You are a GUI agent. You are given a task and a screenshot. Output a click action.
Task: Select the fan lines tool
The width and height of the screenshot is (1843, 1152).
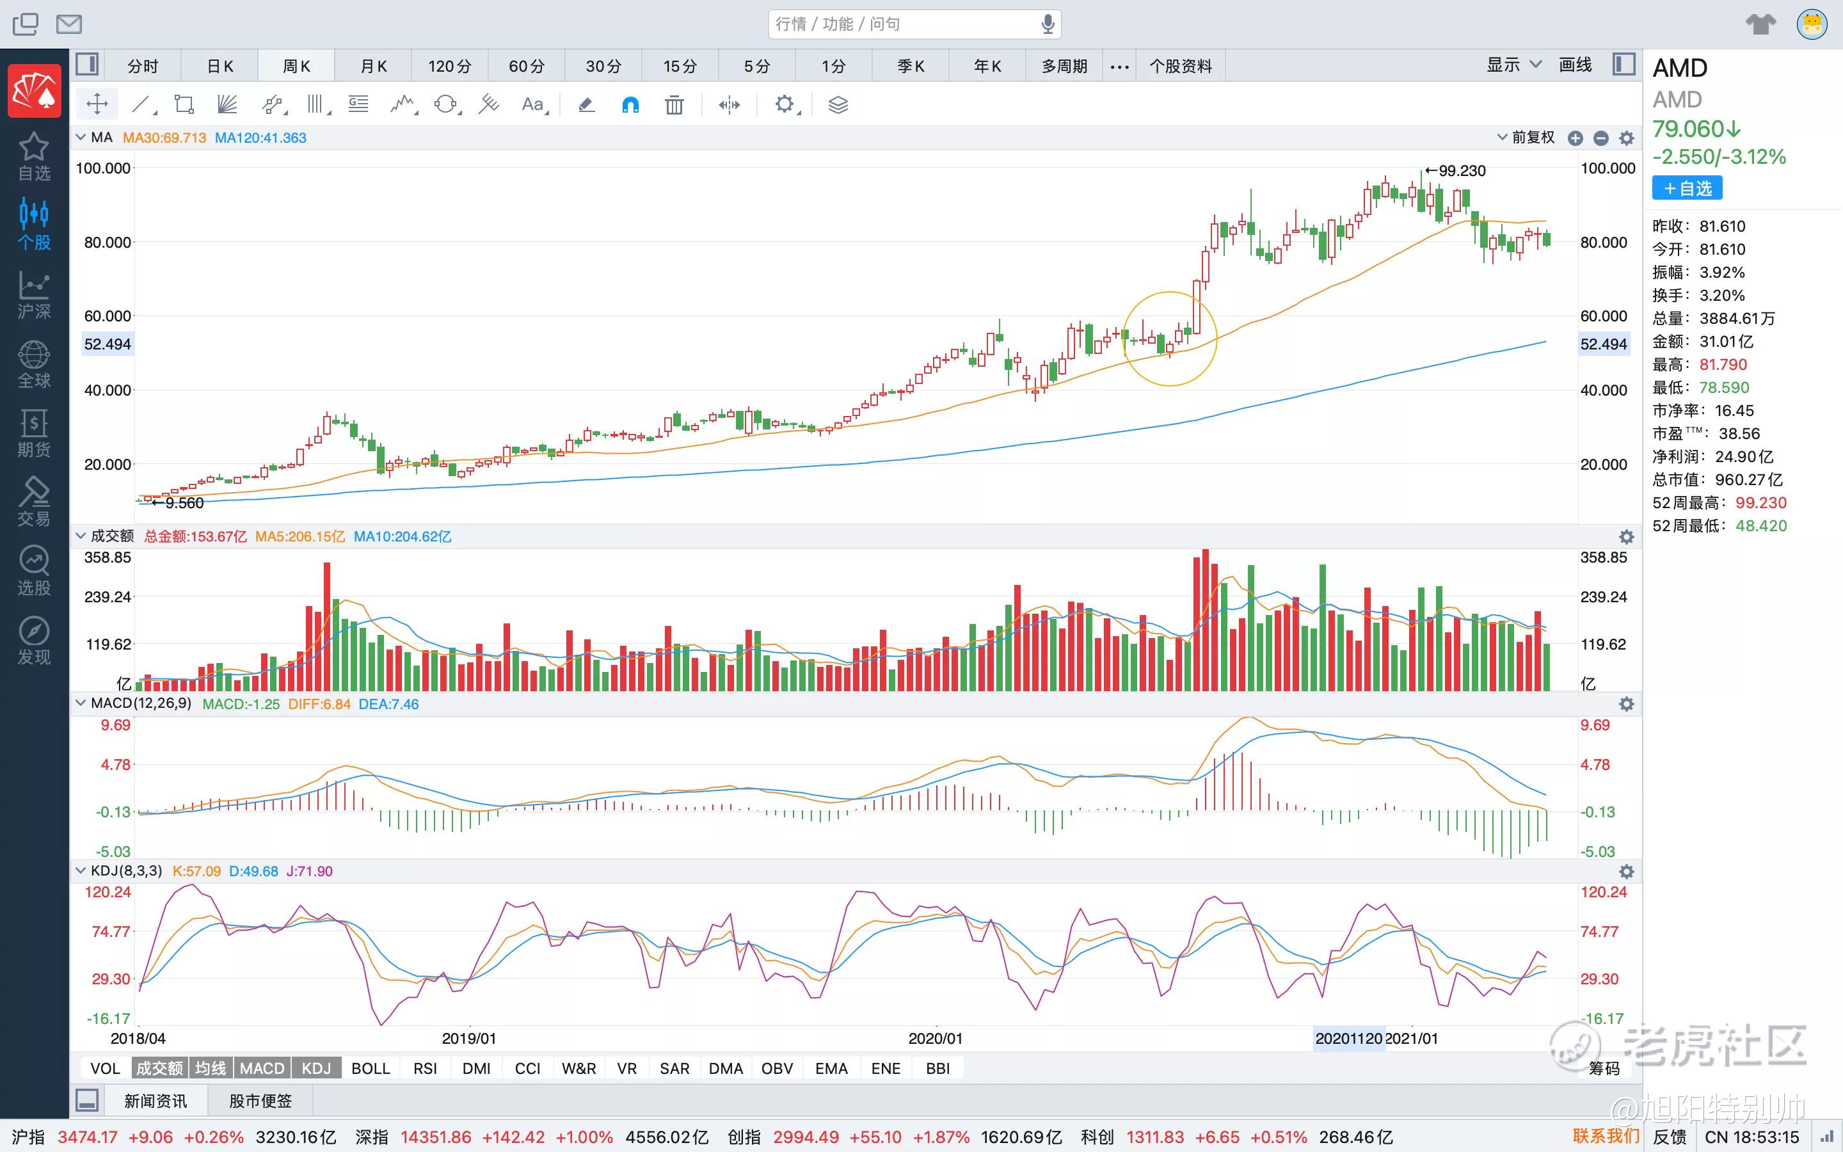click(227, 104)
